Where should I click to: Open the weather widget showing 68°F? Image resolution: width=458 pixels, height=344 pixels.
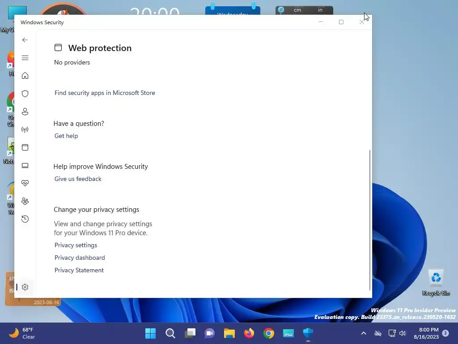22,333
